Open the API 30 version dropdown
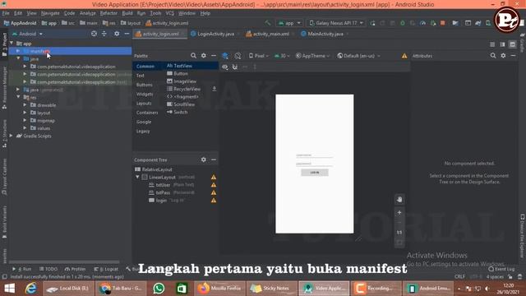 tap(282, 56)
